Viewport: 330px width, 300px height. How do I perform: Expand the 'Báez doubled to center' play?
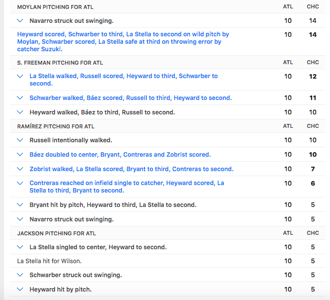[20, 155]
